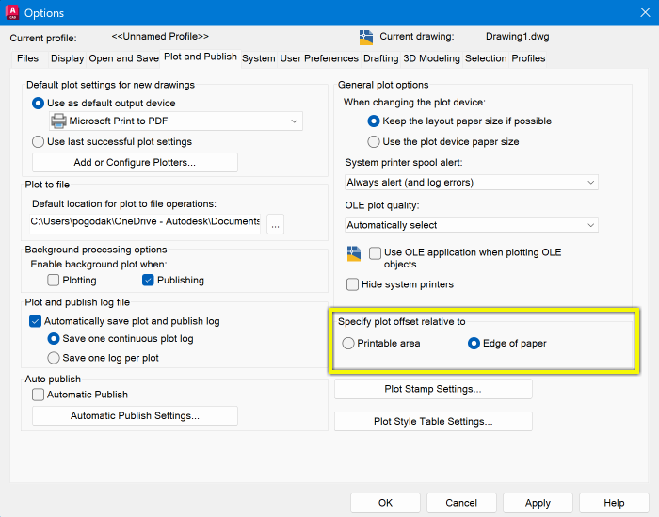The width and height of the screenshot is (659, 517).
Task: Open Plot Stamp Settings
Action: [x=433, y=389]
